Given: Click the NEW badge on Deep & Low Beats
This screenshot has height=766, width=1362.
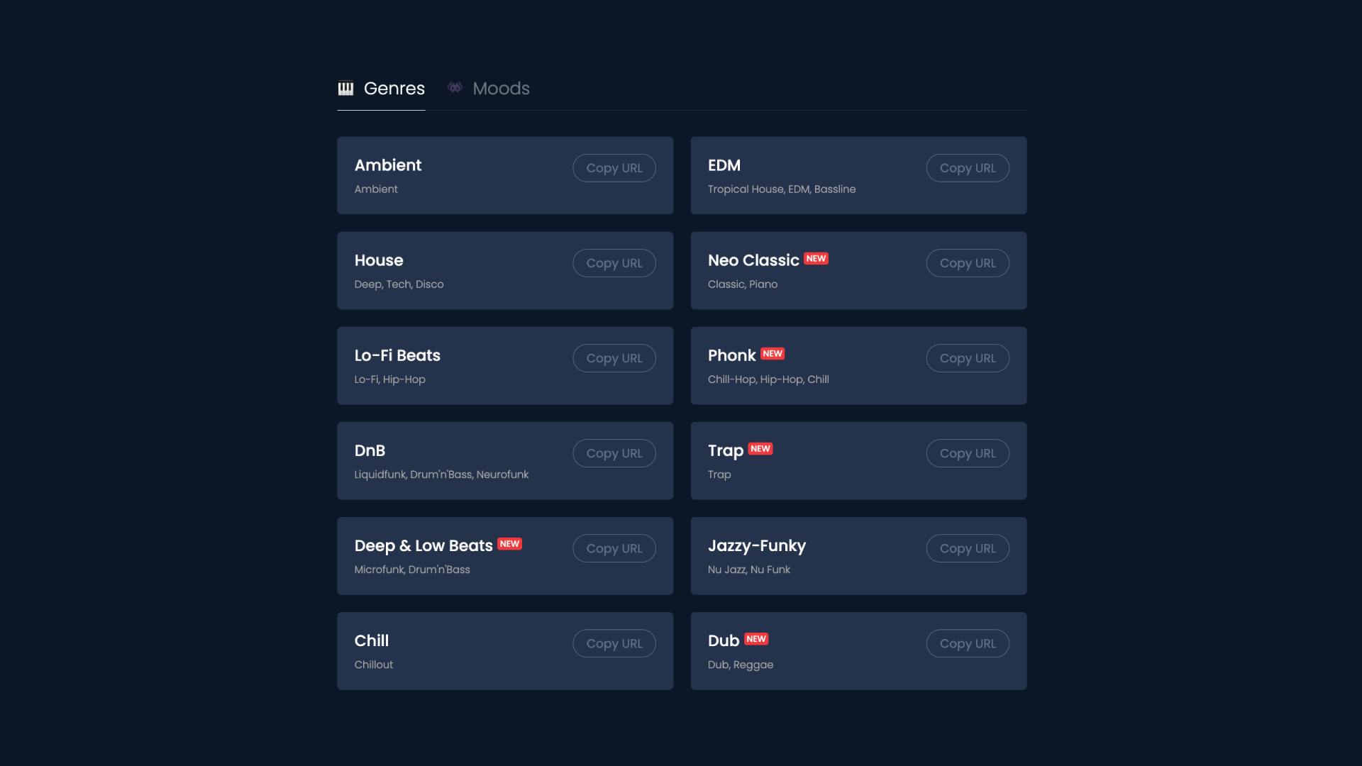Looking at the screenshot, I should [x=510, y=544].
